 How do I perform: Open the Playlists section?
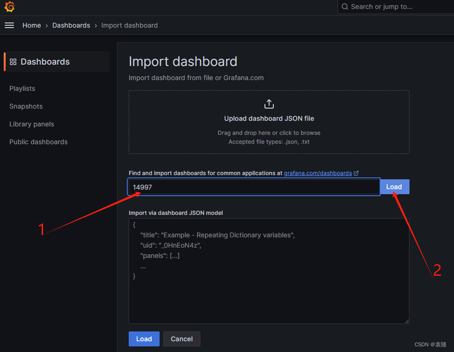pyautogui.click(x=22, y=88)
